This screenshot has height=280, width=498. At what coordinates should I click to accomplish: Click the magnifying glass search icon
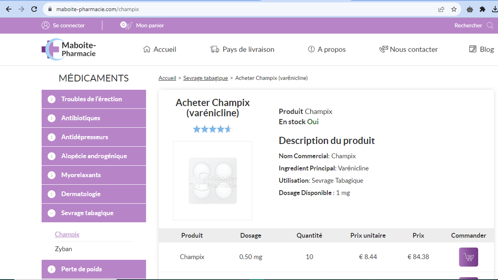(490, 25)
